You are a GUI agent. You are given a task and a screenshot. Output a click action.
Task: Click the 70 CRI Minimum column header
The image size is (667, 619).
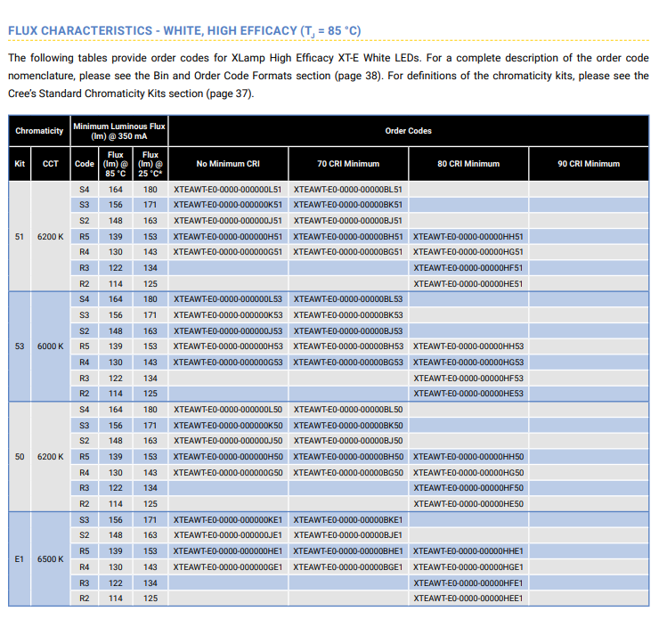click(x=348, y=164)
